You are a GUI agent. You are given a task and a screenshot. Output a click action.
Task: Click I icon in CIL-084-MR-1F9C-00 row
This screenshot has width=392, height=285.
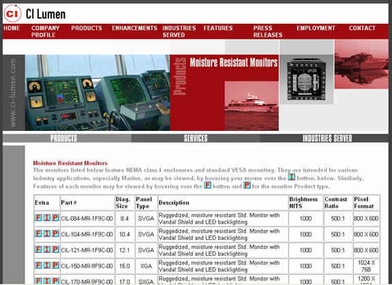coord(47,217)
